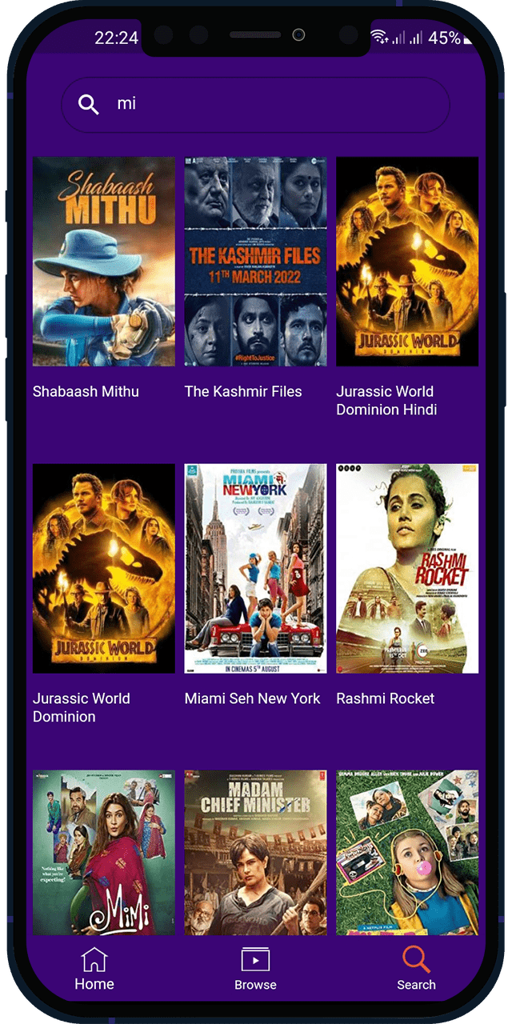Open the Home tab icon
The width and height of the screenshot is (512, 1024).
[94, 959]
